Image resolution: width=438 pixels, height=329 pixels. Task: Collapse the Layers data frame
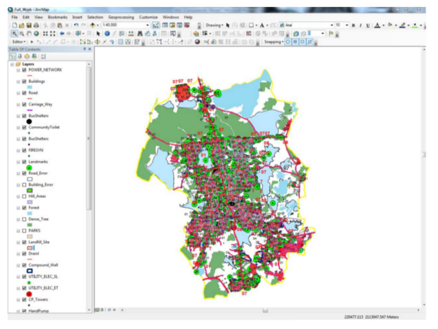pos(12,64)
